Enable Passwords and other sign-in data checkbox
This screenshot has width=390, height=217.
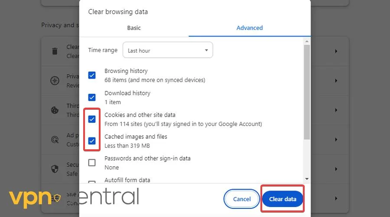coord(92,163)
